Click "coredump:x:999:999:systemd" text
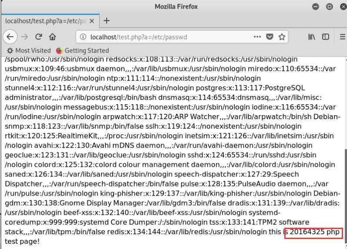This screenshot has width=347, height=249. (57, 222)
